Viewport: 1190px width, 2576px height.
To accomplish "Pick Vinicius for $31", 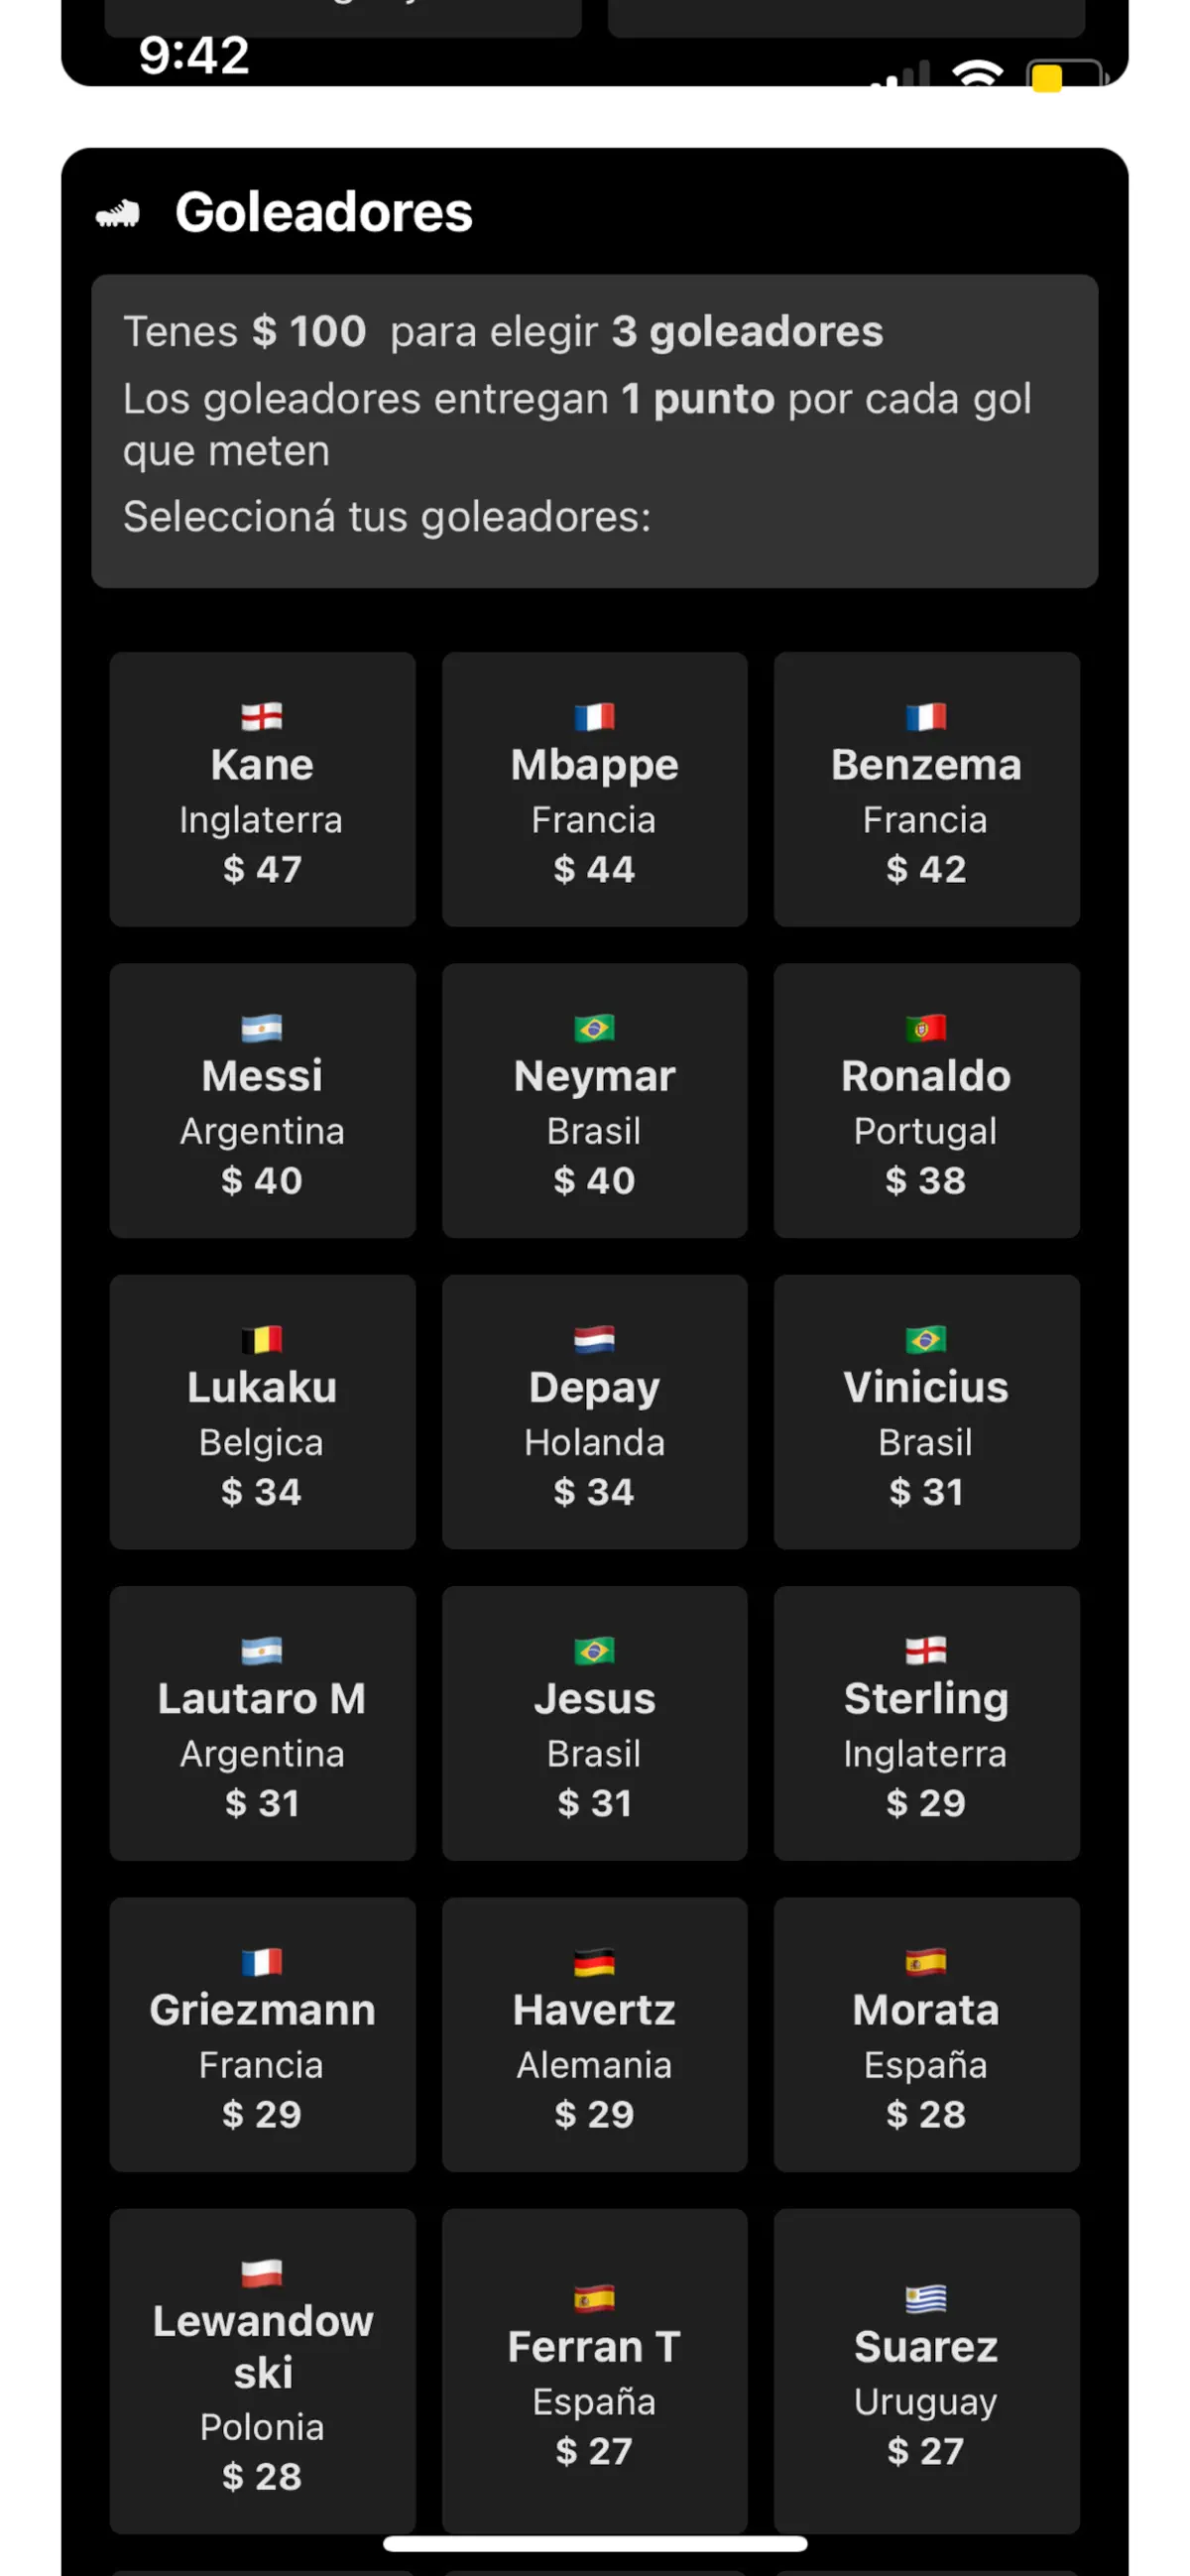I will tap(926, 1411).
